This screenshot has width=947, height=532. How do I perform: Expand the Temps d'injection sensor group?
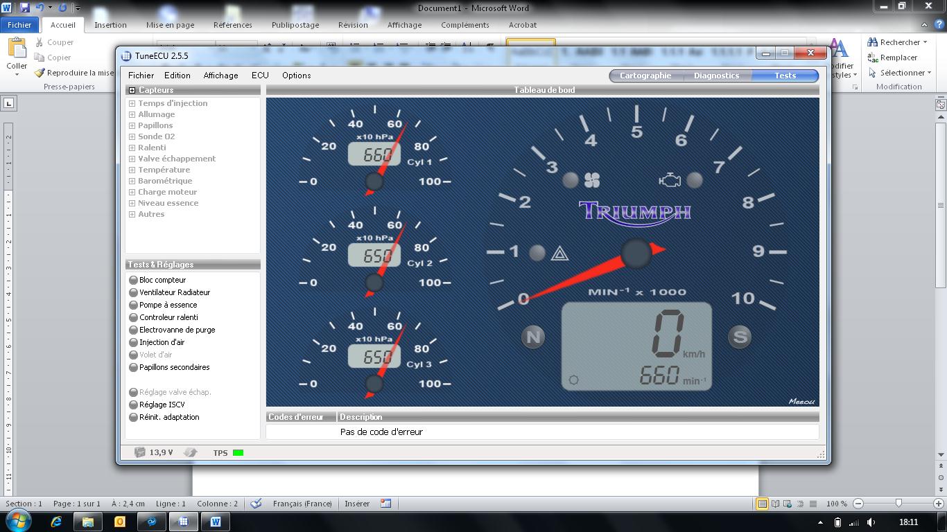click(132, 103)
